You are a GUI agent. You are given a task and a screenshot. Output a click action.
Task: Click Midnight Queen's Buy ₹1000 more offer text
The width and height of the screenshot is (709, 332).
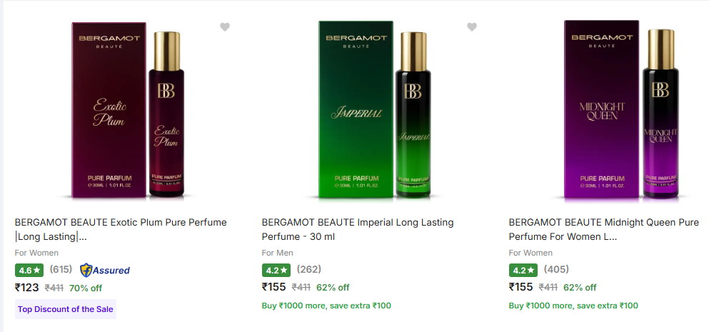(x=573, y=306)
